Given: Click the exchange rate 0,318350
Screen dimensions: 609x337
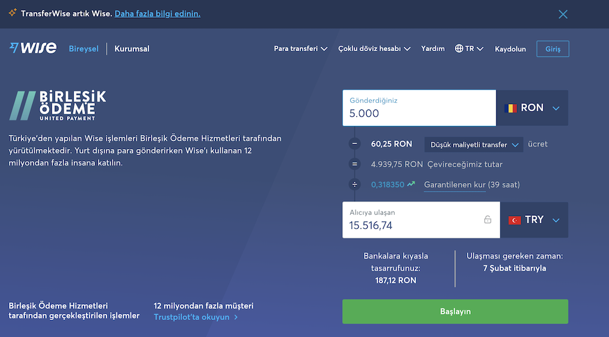Looking at the screenshot, I should click(x=387, y=184).
